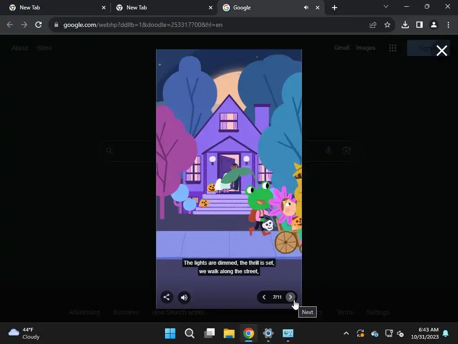Open the clock and calendar flyout
This screenshot has height=344, width=458.
tap(425, 333)
